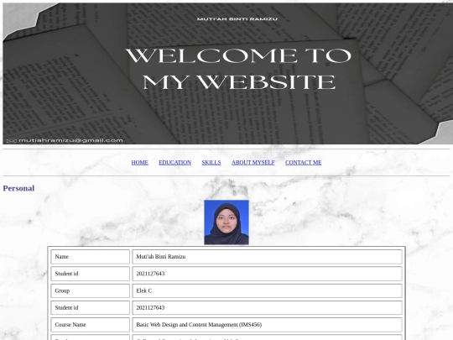The width and height of the screenshot is (453, 340).
Task: Click the 'WELCOME TO MY WEBSITE' heading text
Action: (x=238, y=69)
